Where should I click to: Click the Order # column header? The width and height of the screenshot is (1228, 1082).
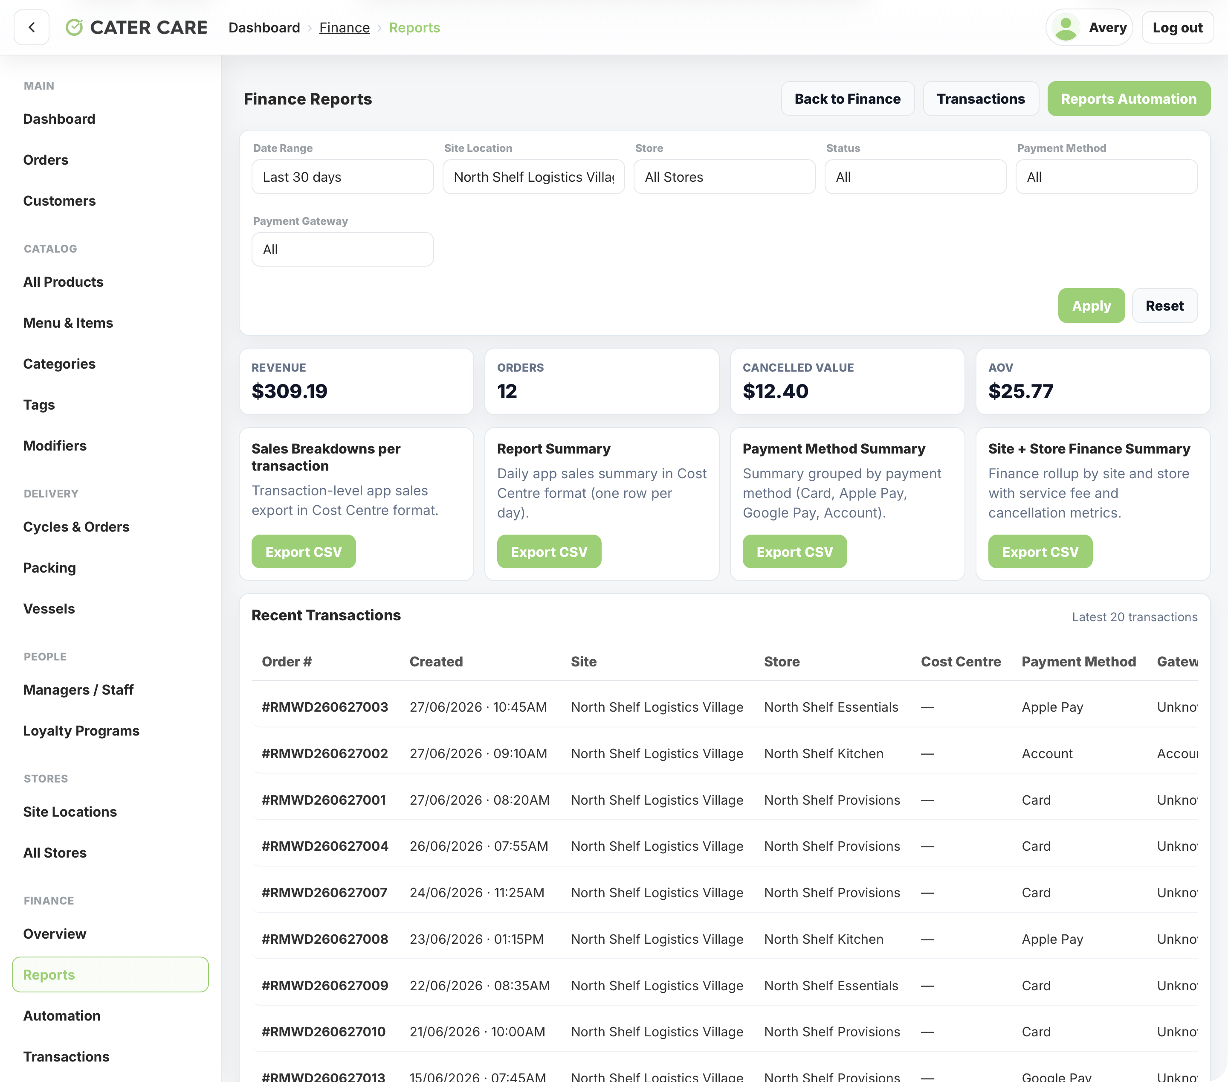coord(287,661)
